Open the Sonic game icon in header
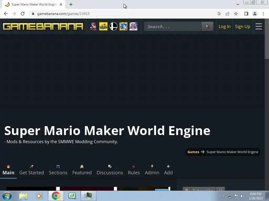269x201 pixels. (123, 26)
